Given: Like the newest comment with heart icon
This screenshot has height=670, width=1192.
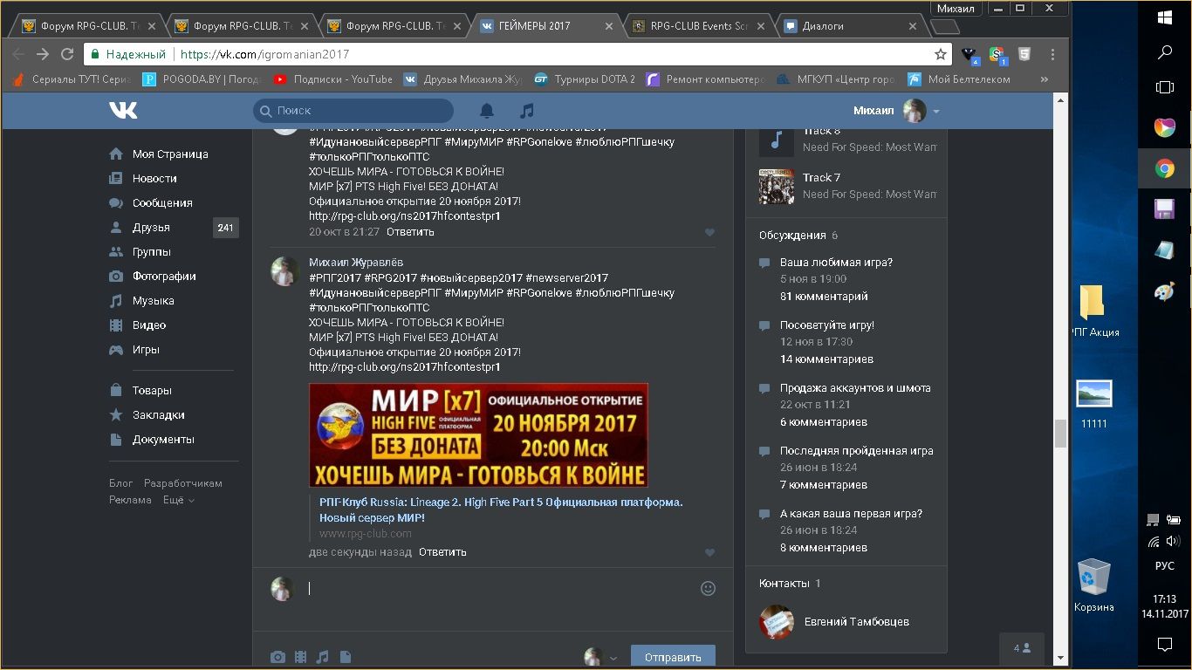Looking at the screenshot, I should click(709, 552).
